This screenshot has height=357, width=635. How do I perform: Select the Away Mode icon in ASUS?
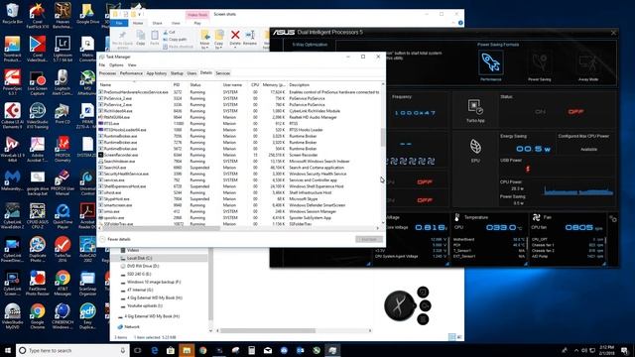point(588,62)
